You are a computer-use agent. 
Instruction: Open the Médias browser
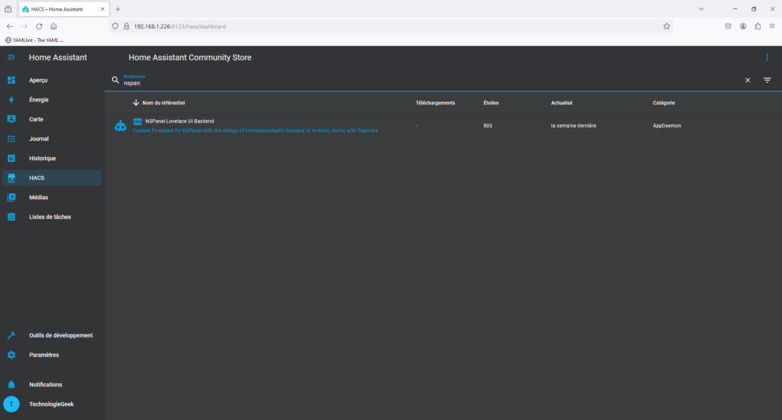tap(52, 198)
